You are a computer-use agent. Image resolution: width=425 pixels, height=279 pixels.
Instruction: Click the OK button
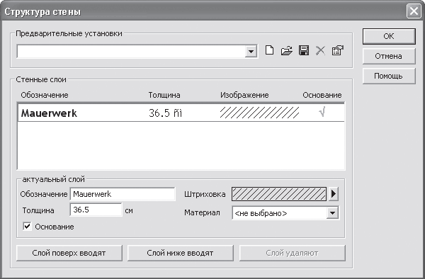pos(389,36)
